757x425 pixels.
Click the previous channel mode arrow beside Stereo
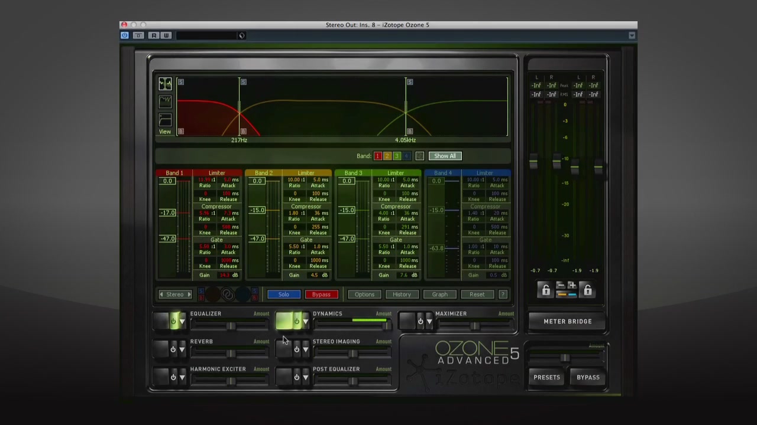[x=161, y=294]
